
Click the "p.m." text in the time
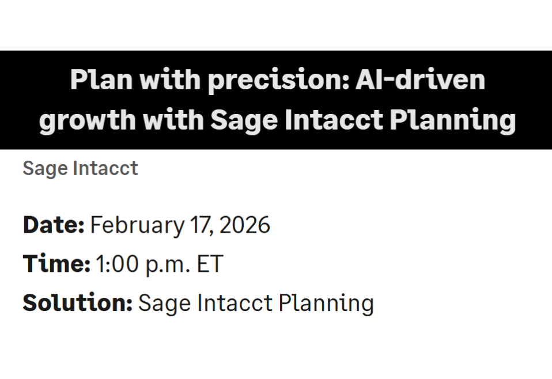tap(171, 264)
